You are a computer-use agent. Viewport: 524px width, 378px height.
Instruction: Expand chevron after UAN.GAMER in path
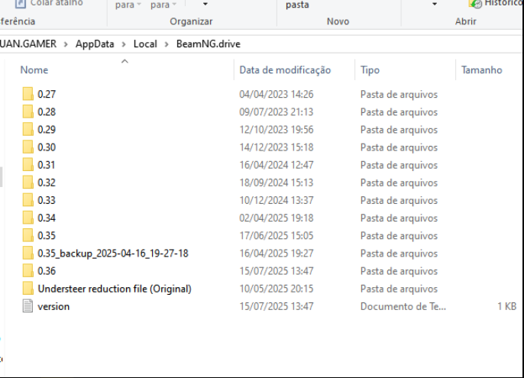click(x=66, y=44)
